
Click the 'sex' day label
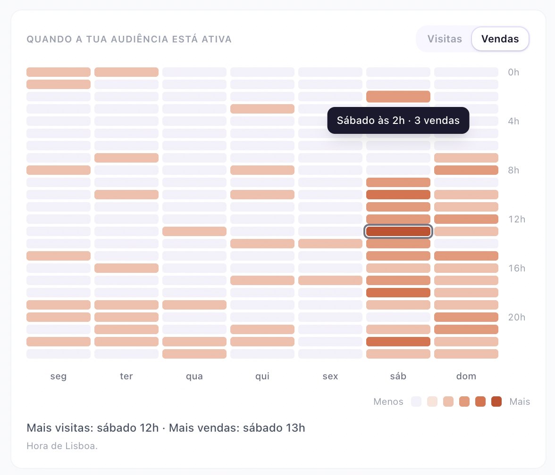(330, 376)
